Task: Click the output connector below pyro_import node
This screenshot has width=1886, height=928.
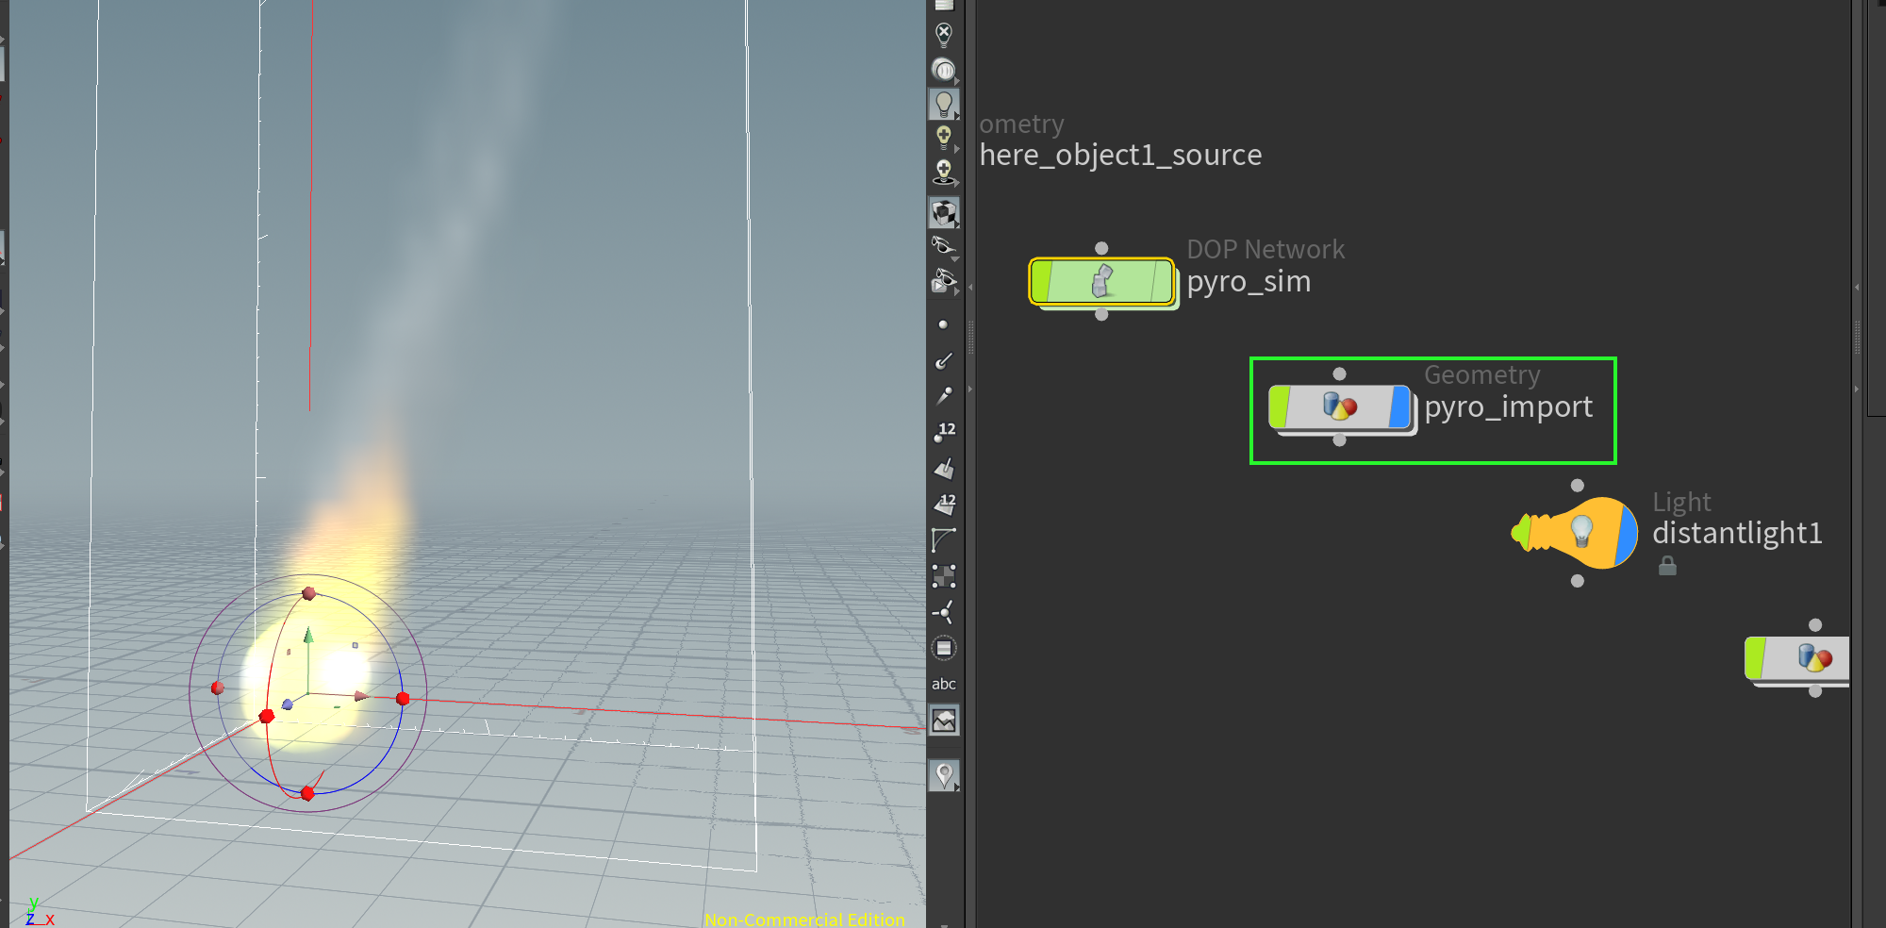Action: pyautogui.click(x=1340, y=440)
